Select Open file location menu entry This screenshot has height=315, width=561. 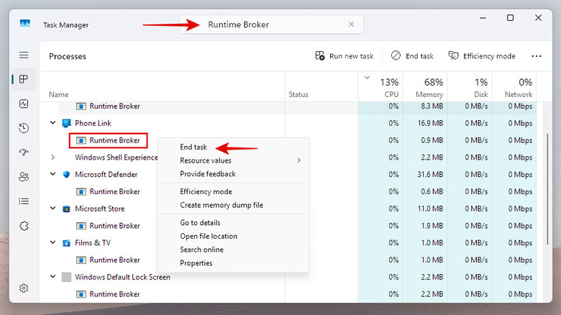tap(209, 236)
